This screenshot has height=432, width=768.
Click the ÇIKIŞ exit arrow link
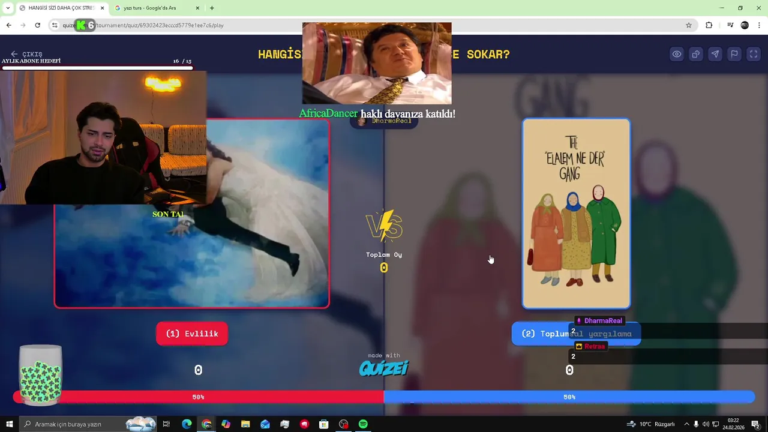click(26, 54)
